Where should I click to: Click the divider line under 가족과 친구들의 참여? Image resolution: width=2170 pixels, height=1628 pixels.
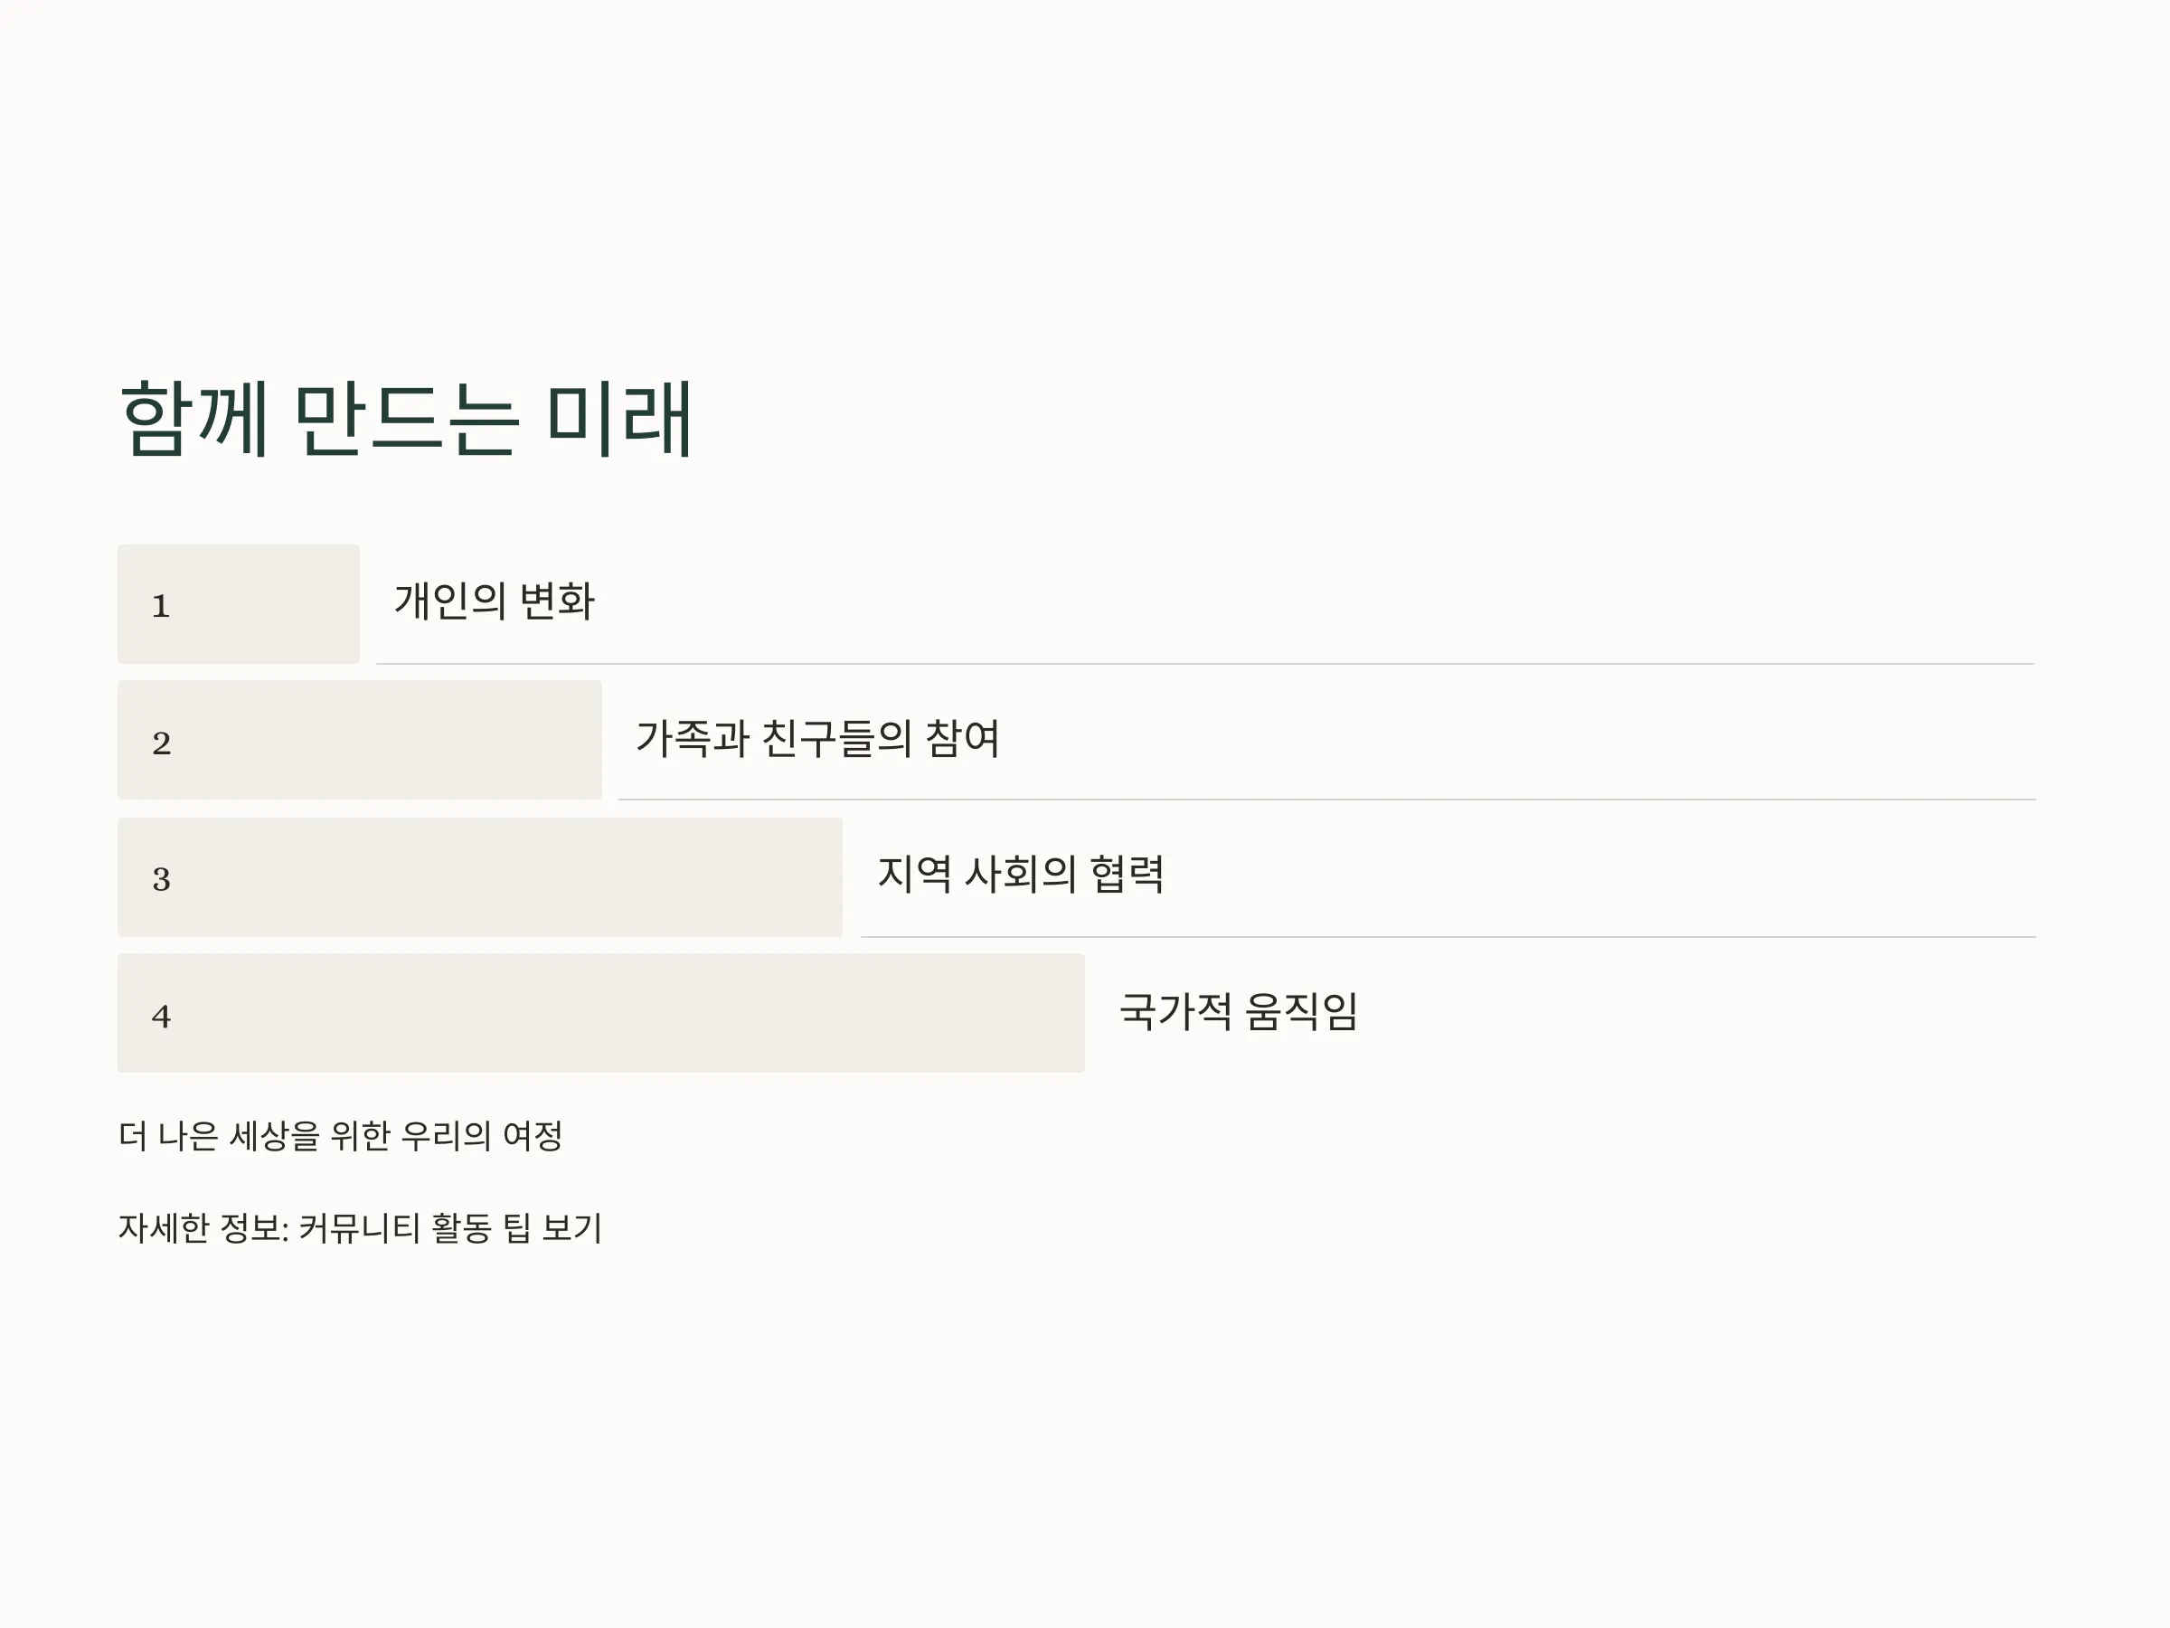tap(1326, 800)
